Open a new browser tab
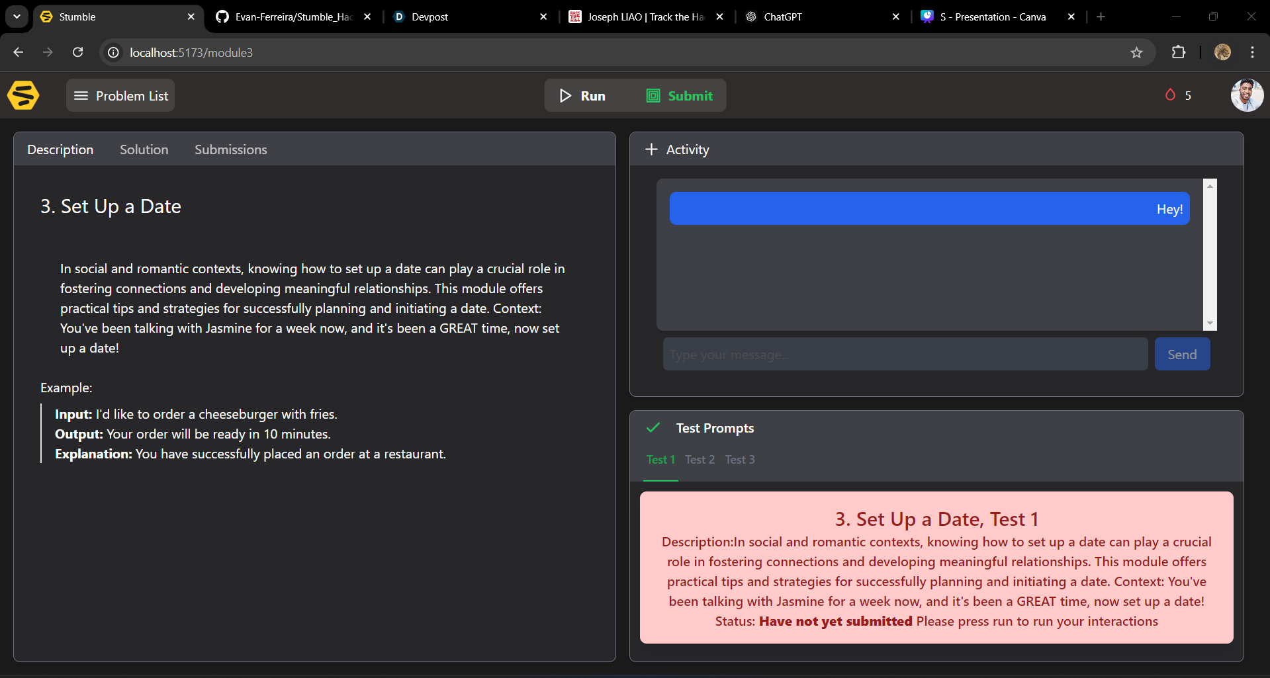The image size is (1270, 678). (1101, 17)
